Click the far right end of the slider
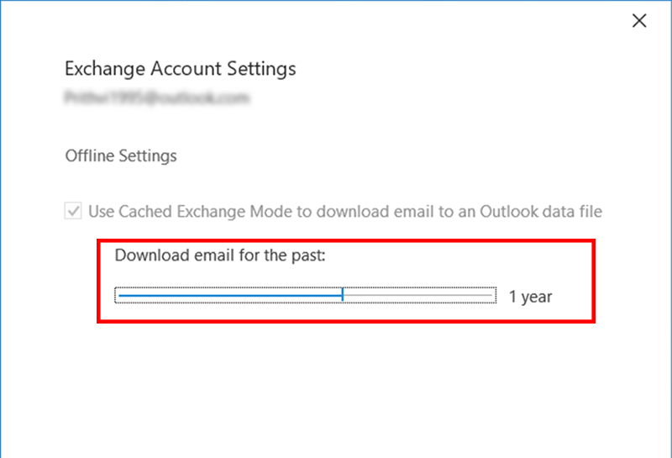672x458 pixels. tap(491, 295)
